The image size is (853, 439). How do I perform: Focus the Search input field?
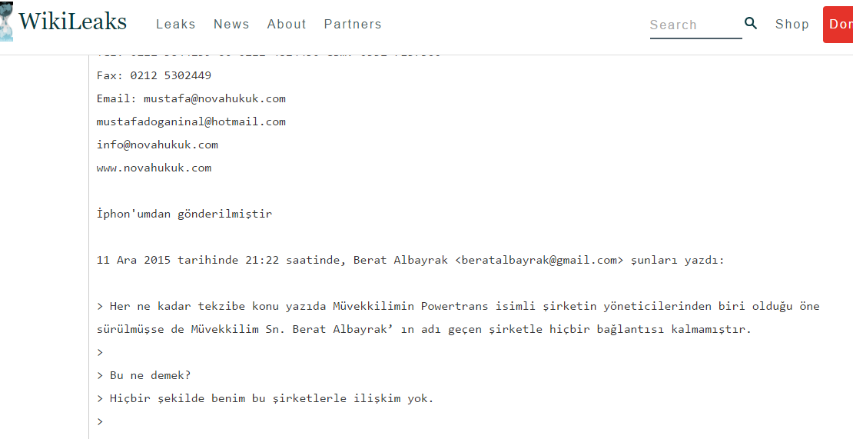click(695, 25)
